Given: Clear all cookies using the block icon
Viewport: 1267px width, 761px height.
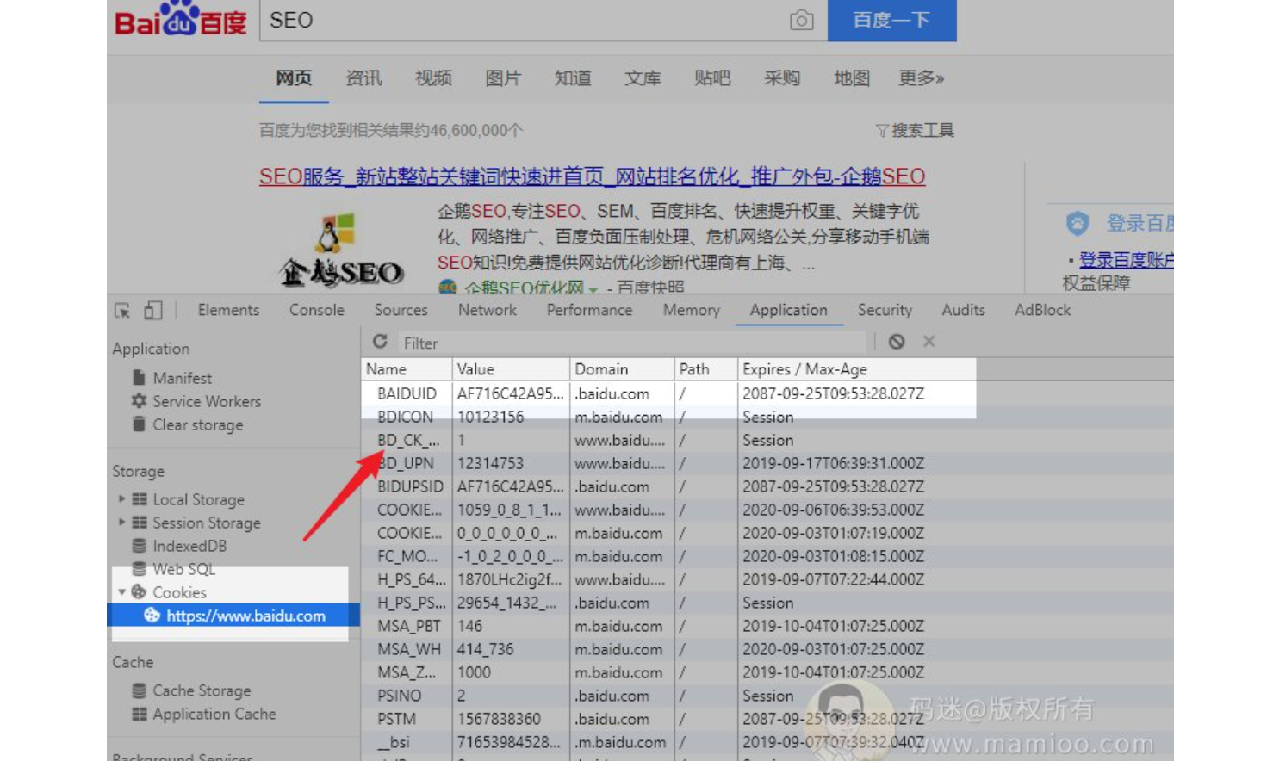Looking at the screenshot, I should coord(897,342).
